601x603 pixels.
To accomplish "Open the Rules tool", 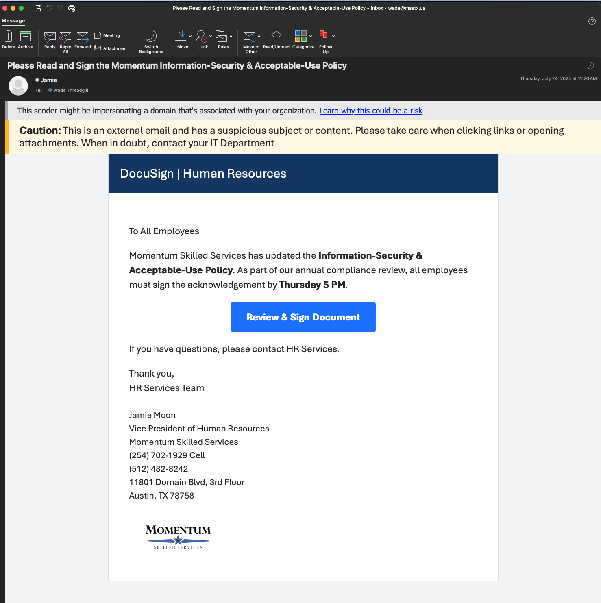I will point(222,39).
